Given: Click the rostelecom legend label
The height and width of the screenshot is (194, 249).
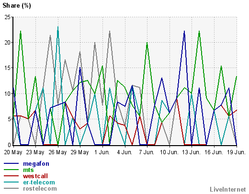Looking at the screenshot, I should pos(40,189).
